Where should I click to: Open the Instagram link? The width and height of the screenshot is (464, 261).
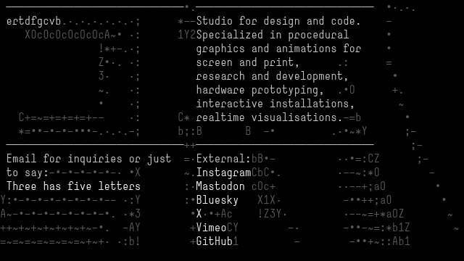click(223, 173)
